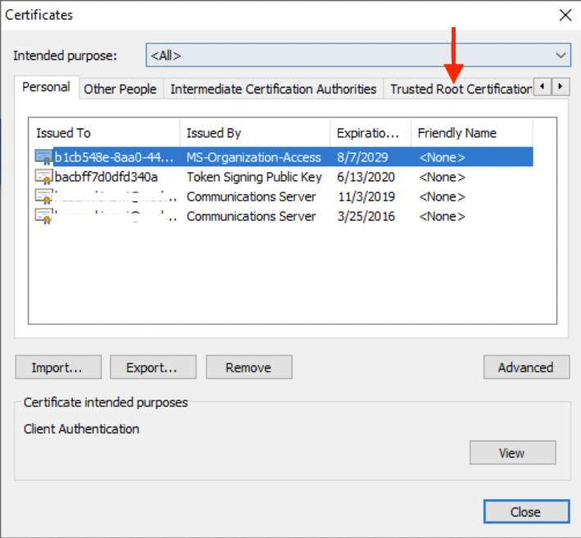This screenshot has height=538, width=581.
Task: Click certificate icon next to bacbff7d0dfd340a
Action: click(43, 176)
